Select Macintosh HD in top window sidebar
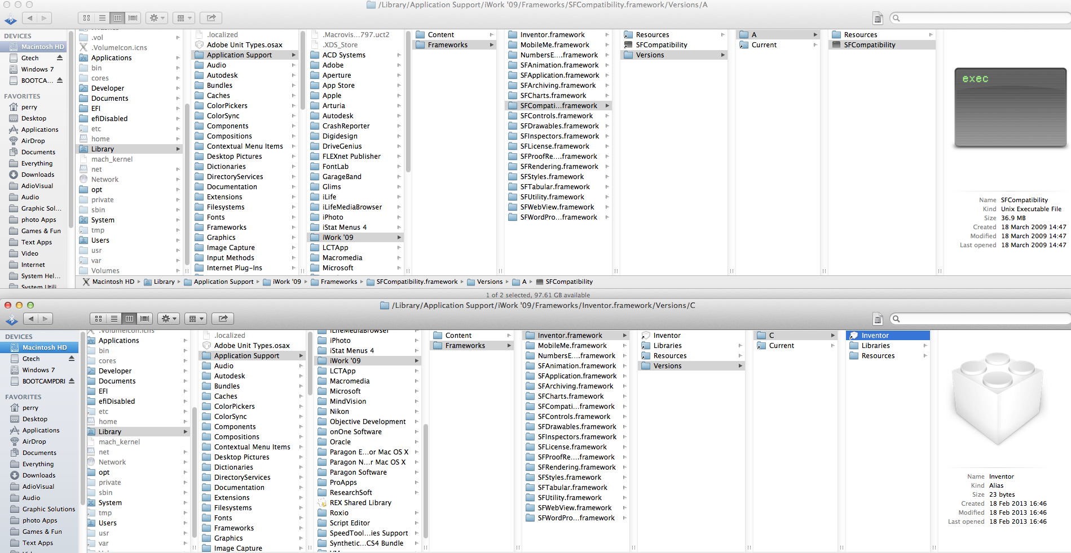 pos(34,47)
